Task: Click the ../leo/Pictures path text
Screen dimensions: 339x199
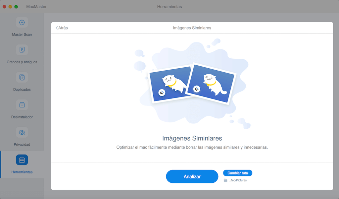Action: [238, 180]
